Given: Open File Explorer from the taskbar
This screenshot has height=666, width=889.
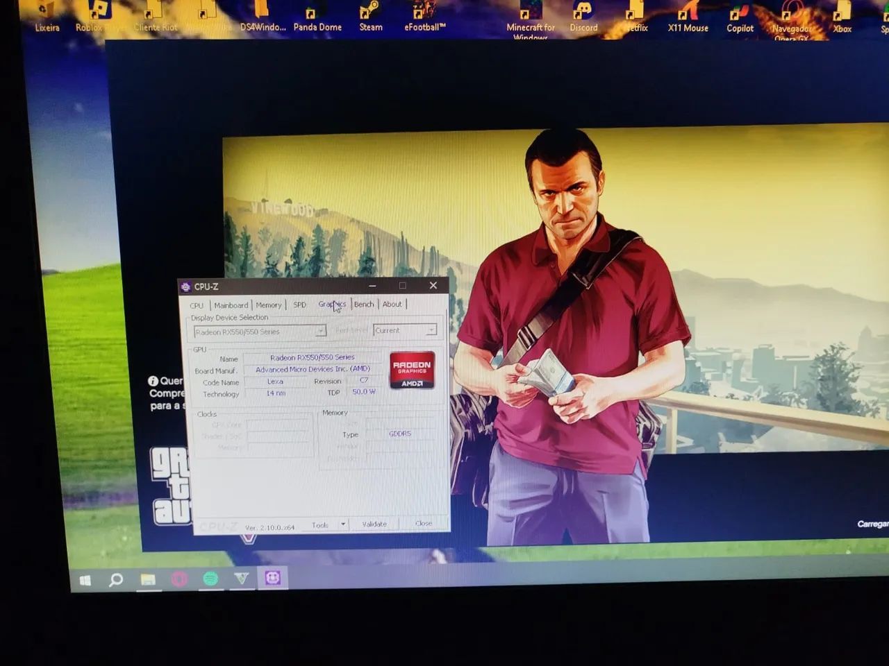Looking at the screenshot, I should point(148,579).
